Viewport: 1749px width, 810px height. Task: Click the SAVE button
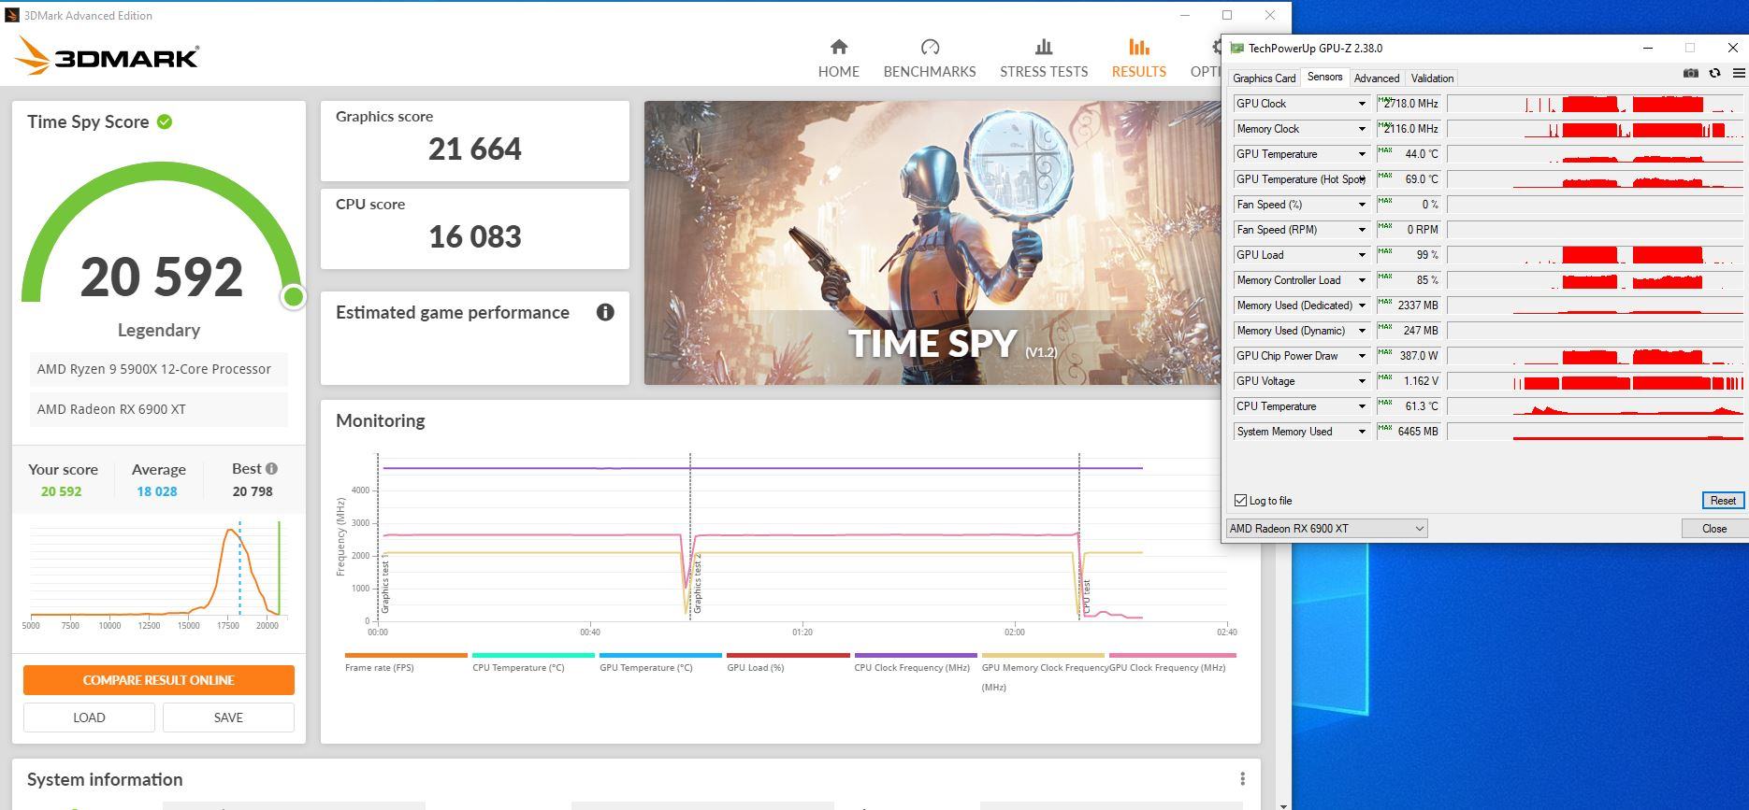[228, 718]
